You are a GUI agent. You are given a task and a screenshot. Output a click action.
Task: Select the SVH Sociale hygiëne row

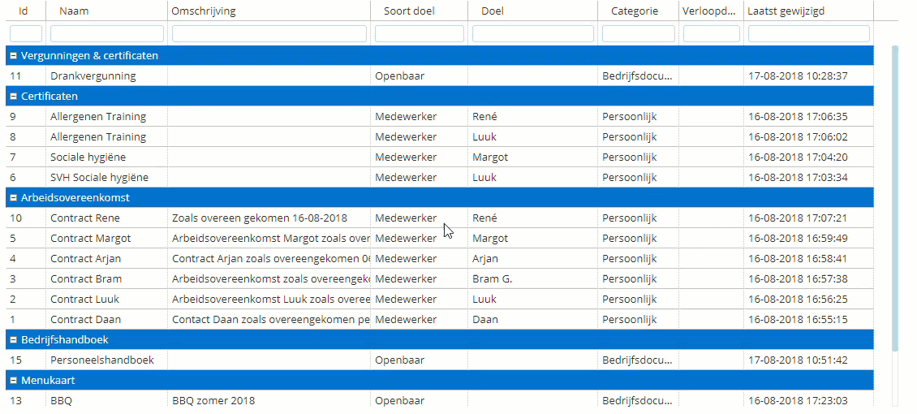click(440, 177)
